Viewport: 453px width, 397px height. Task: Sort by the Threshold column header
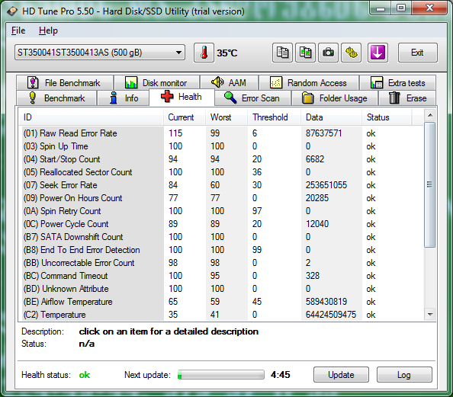point(274,117)
